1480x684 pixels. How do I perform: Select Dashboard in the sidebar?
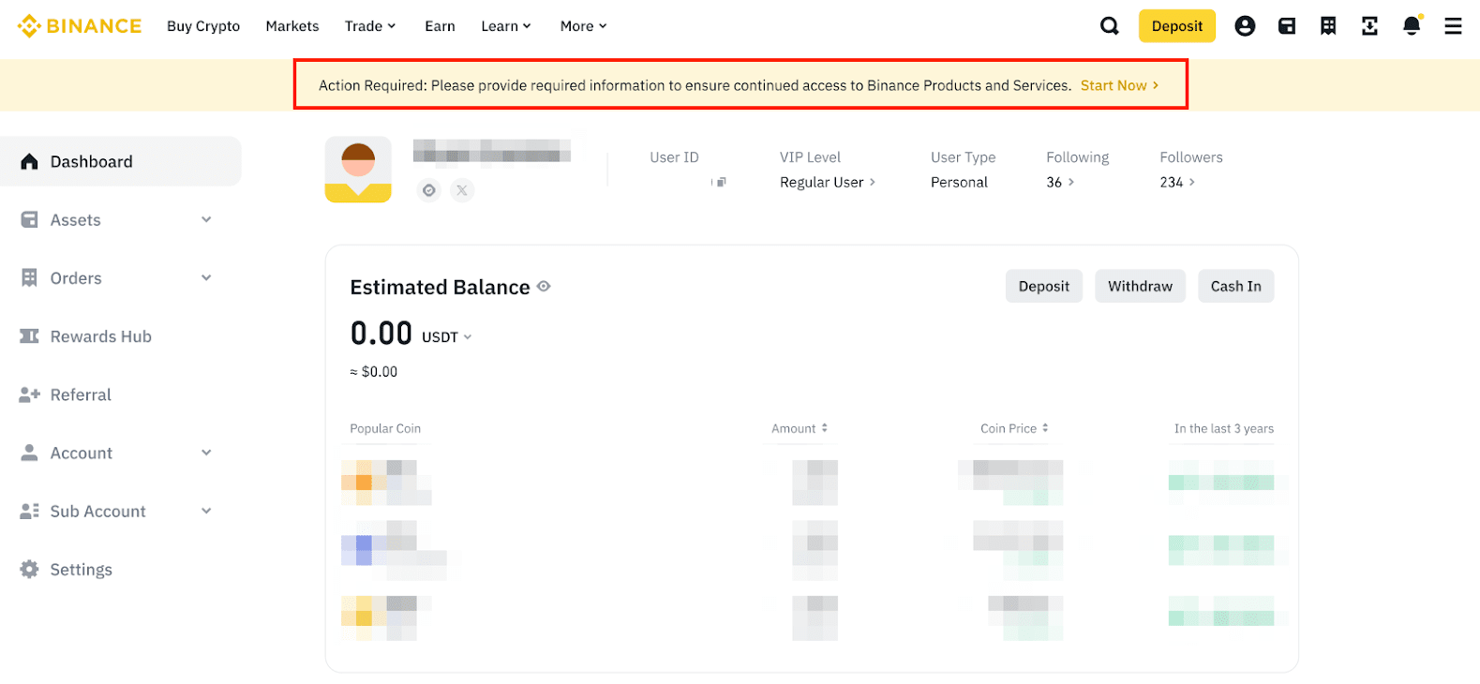(x=121, y=161)
